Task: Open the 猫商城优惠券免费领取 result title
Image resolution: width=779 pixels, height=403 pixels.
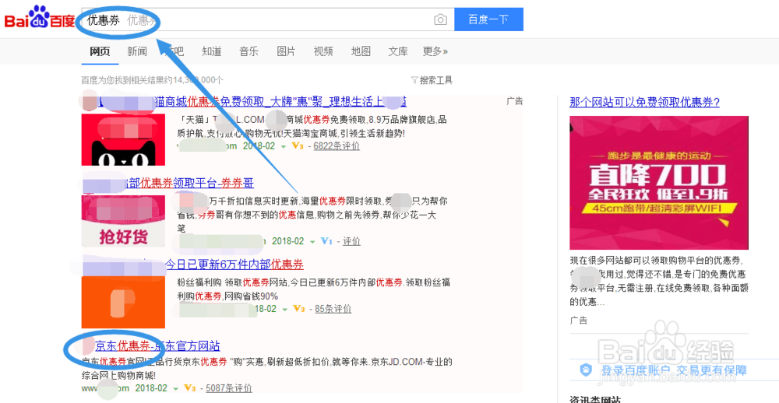Action: [x=280, y=102]
